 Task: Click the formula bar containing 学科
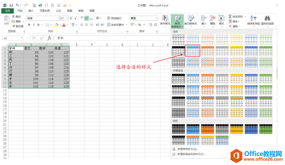[112, 38]
